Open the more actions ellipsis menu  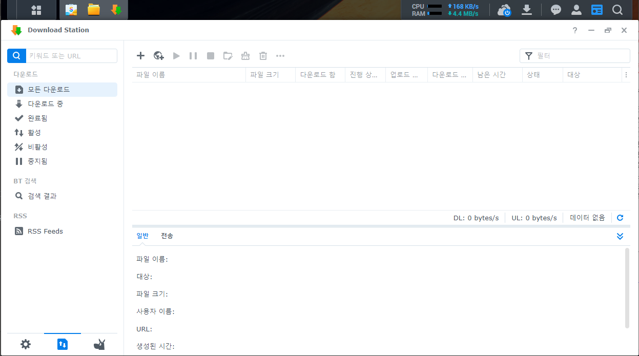(280, 56)
